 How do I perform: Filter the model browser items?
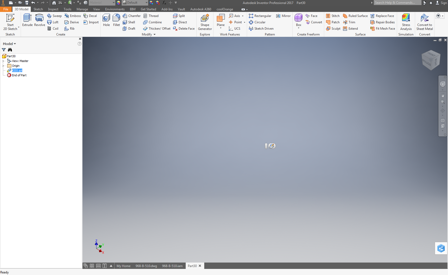point(4,50)
